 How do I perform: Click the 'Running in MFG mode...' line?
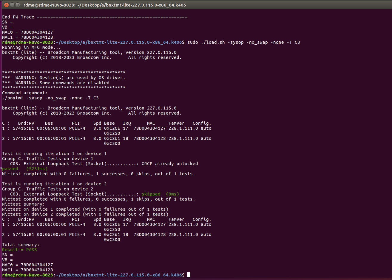click(x=31, y=47)
